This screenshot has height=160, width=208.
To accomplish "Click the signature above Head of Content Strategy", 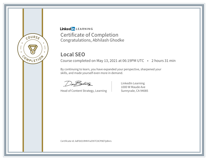I will (77, 83).
